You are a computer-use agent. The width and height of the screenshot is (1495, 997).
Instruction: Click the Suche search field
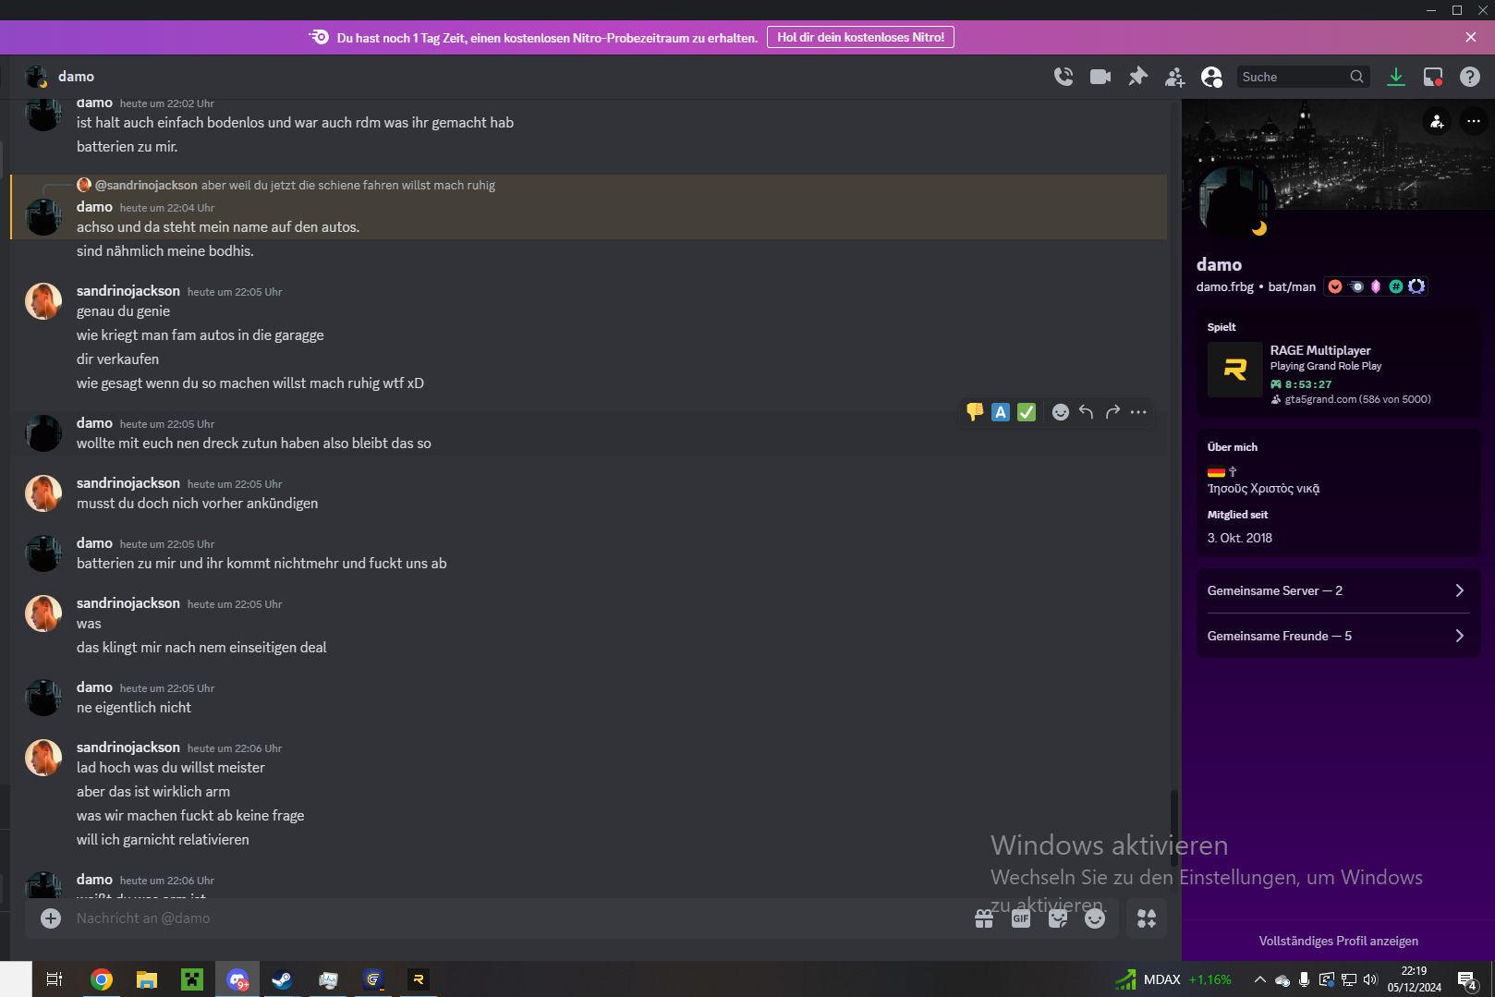(x=1294, y=77)
